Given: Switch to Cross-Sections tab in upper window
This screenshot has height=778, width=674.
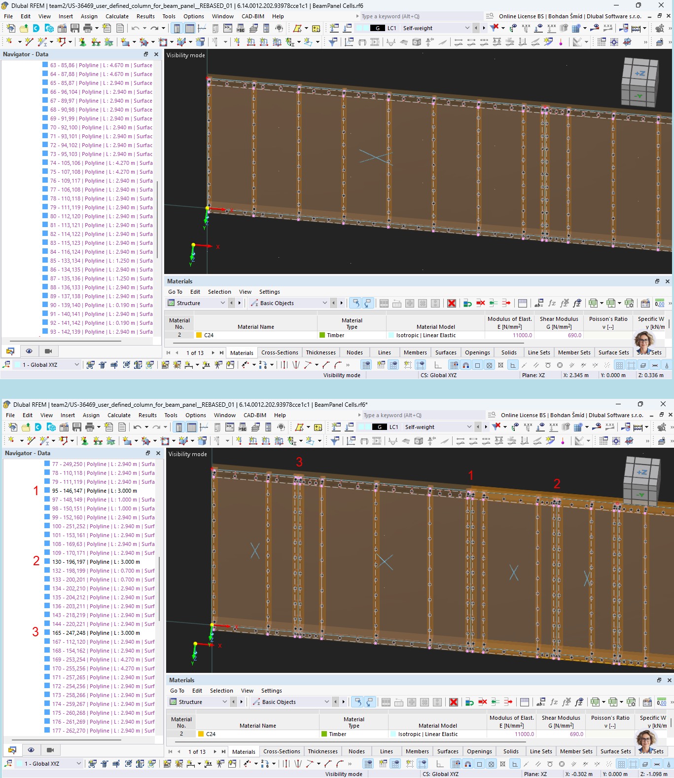Looking at the screenshot, I should coord(280,352).
